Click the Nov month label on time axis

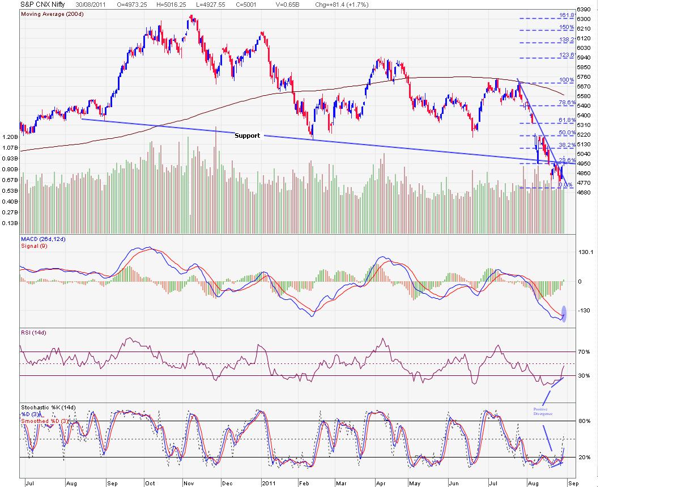189,484
